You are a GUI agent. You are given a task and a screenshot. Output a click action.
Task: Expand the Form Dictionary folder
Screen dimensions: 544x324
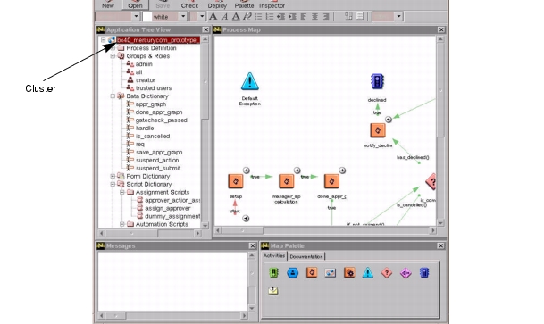113,176
